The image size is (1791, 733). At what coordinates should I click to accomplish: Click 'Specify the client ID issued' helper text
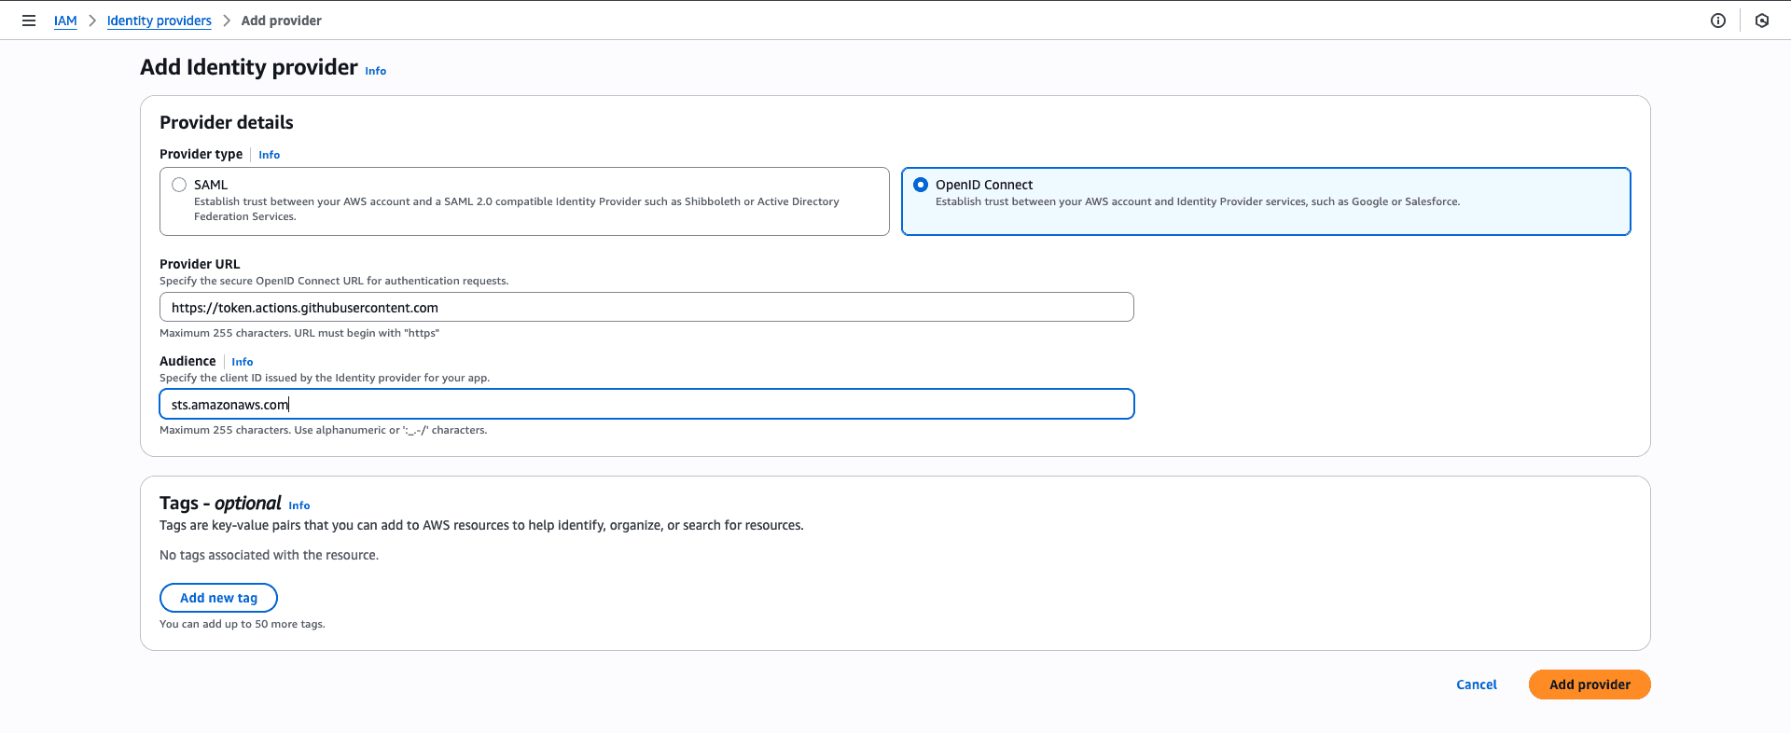tap(325, 378)
